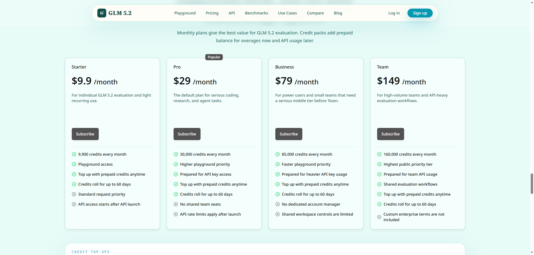The height and width of the screenshot is (255, 534).
Task: Click x icon beside API rate limits
Action: tap(176, 214)
